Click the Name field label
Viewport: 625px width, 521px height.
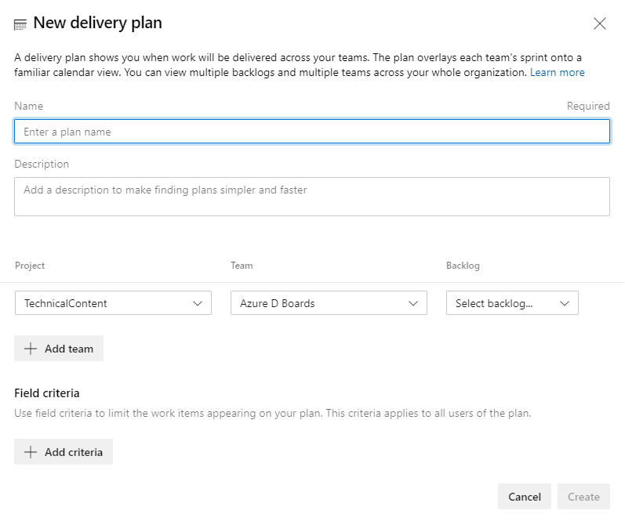[x=29, y=106]
